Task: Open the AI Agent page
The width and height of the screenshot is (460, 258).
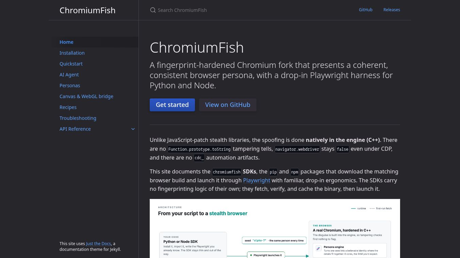Action: click(95, 75)
